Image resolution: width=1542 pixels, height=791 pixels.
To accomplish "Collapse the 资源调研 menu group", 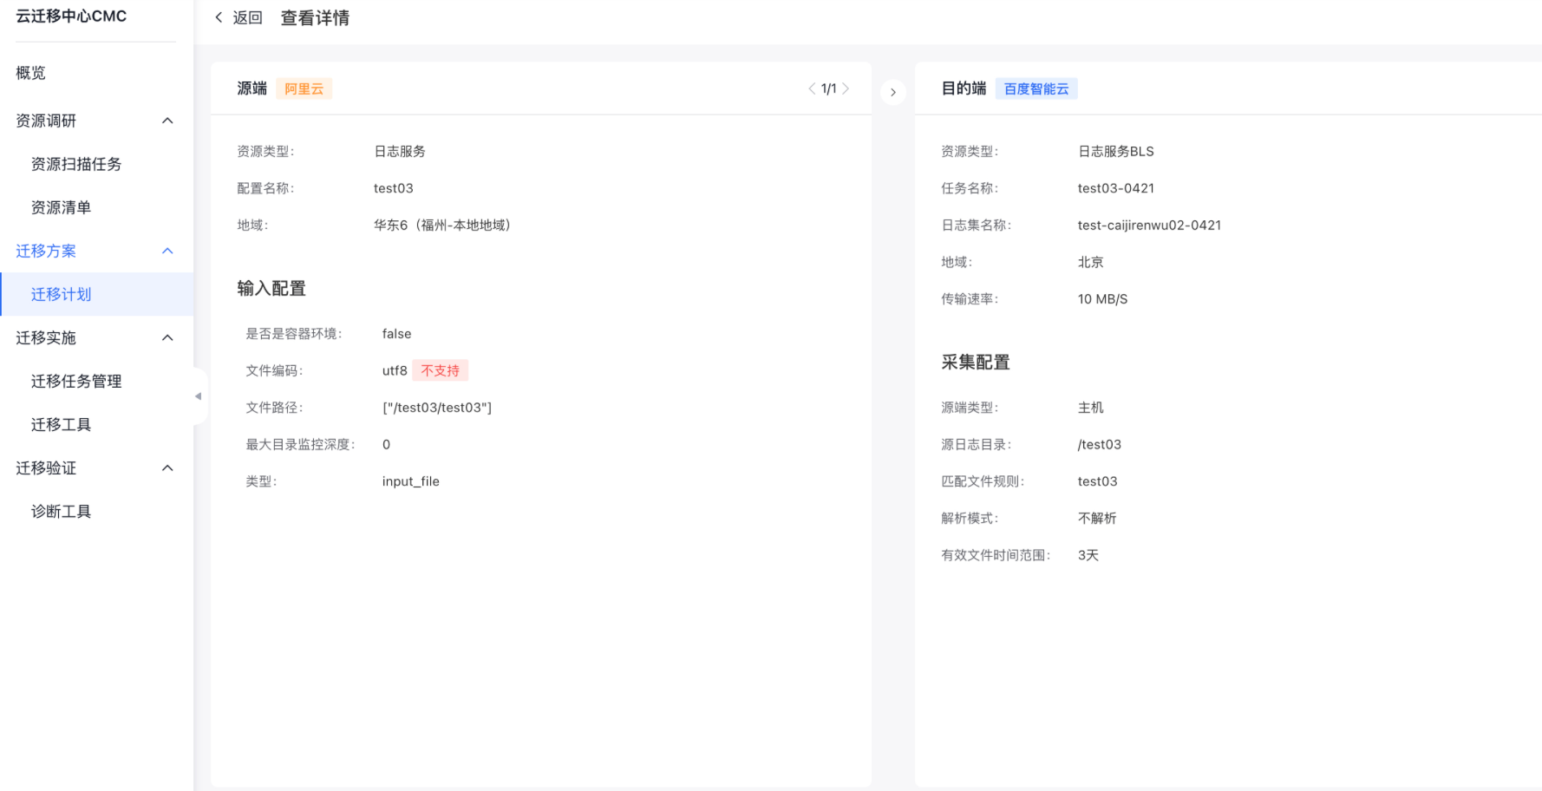I will [x=168, y=121].
